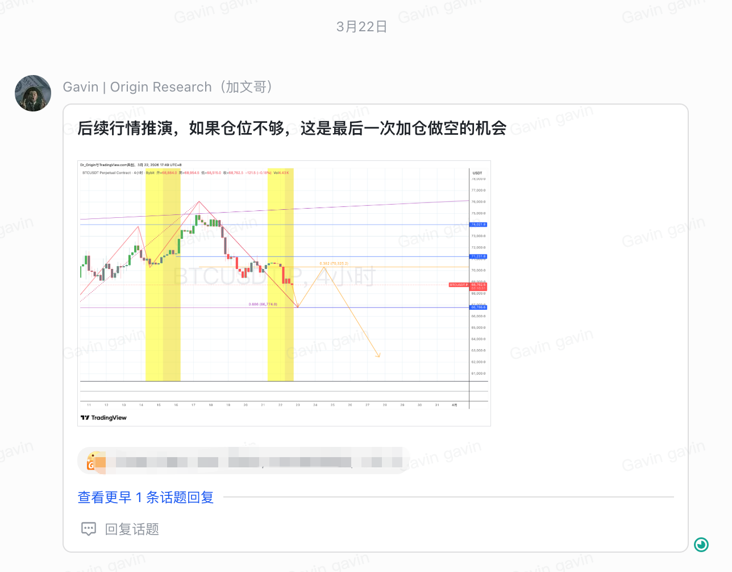The width and height of the screenshot is (732, 572).
Task: Click the blue 71,231.8 price label
Action: pyautogui.click(x=479, y=256)
